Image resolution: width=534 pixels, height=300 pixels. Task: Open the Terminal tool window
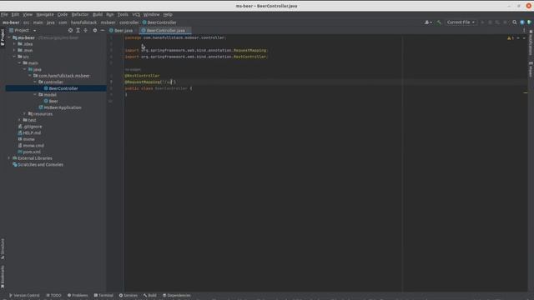[103, 295]
